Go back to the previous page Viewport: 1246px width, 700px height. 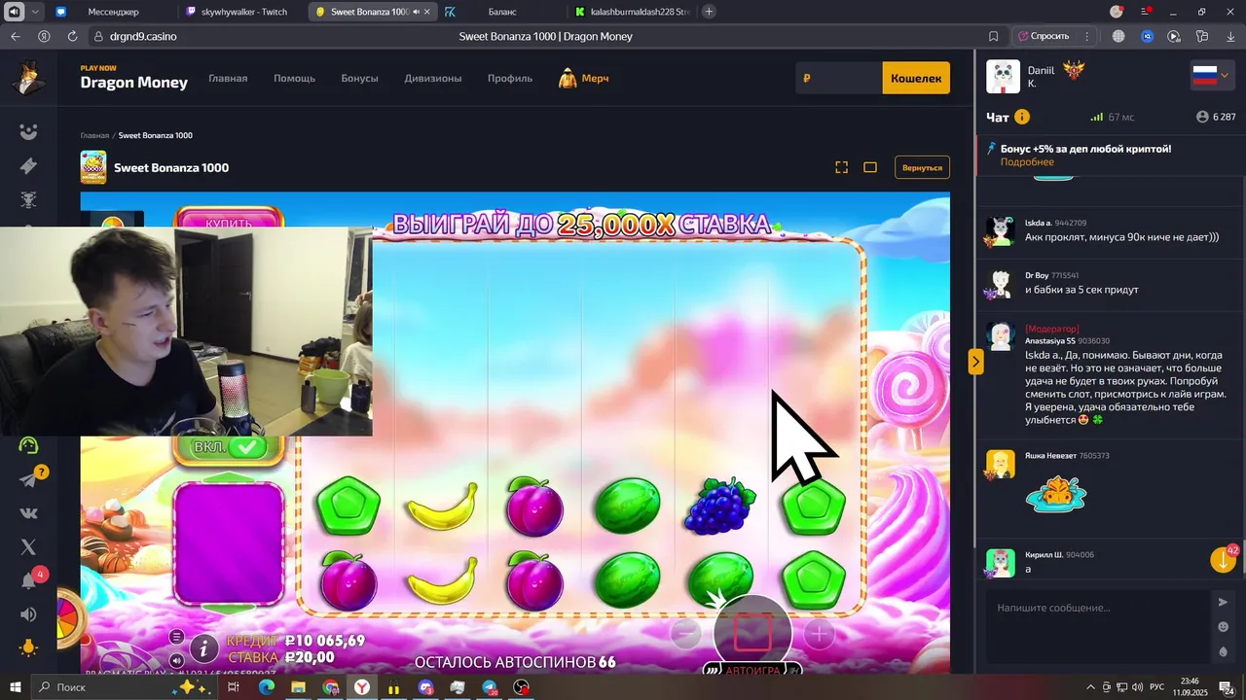coord(15,36)
